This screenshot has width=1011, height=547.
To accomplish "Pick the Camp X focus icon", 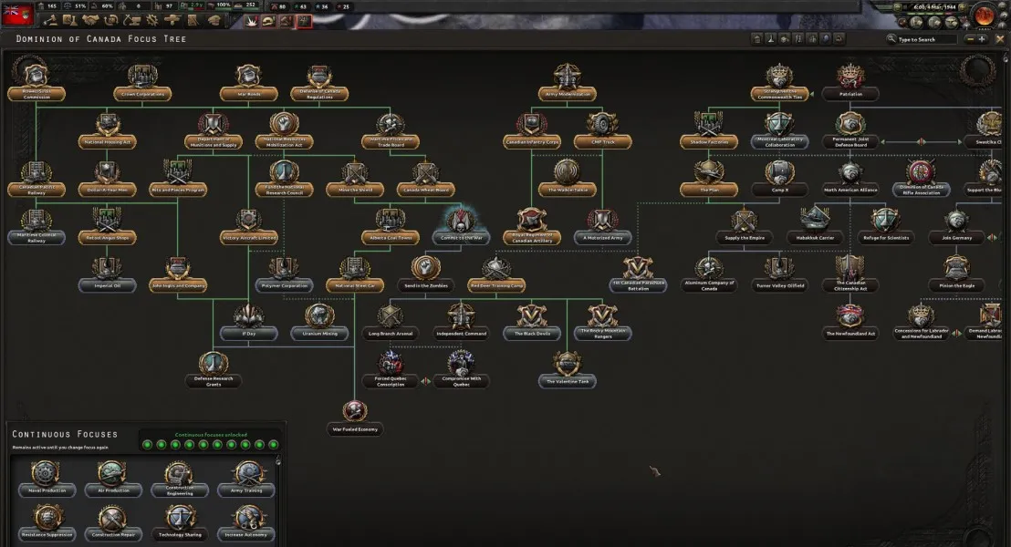I will [x=779, y=171].
